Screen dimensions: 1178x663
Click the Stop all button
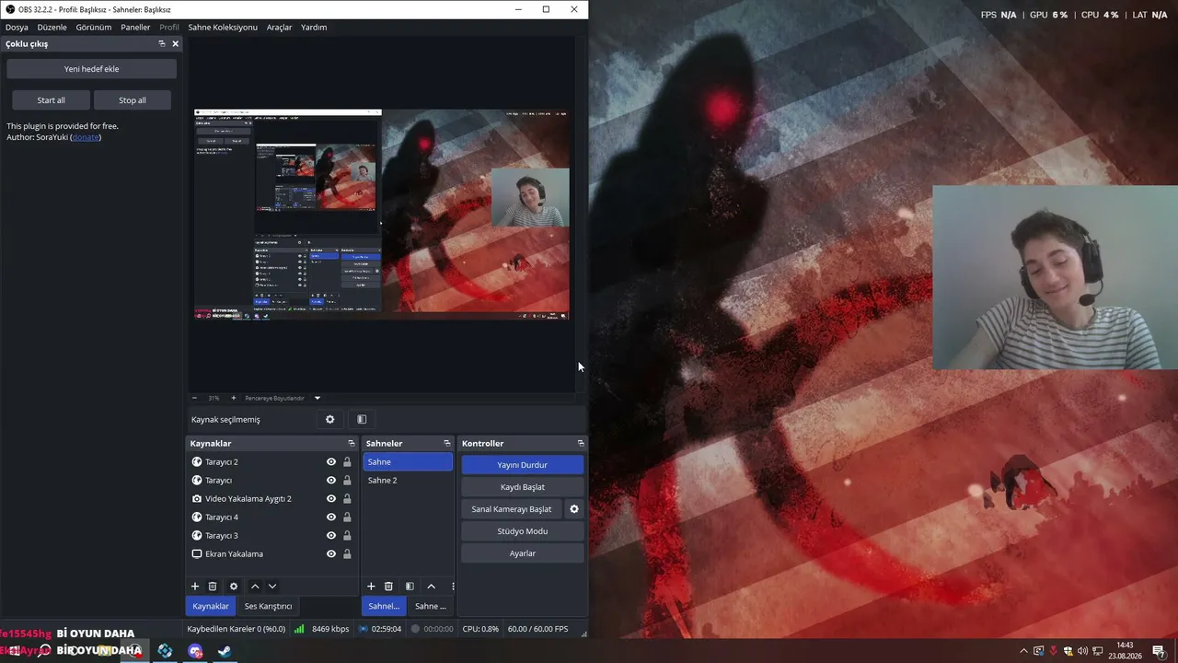133,100
